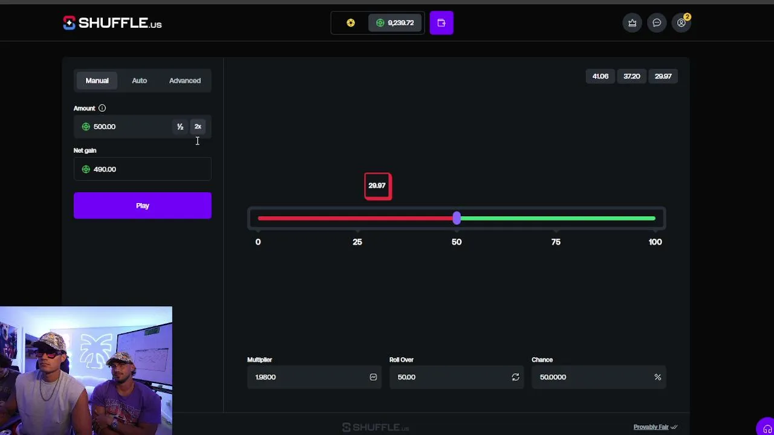Open the user profile icon

pos(681,23)
